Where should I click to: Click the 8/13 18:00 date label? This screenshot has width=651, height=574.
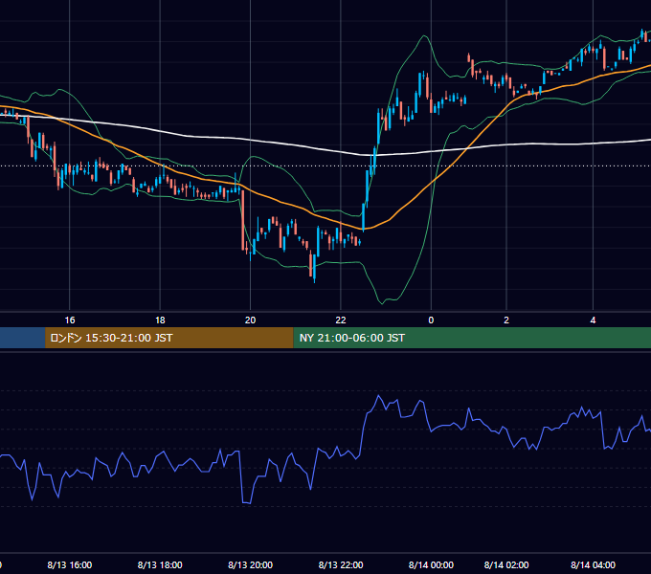tap(160, 564)
